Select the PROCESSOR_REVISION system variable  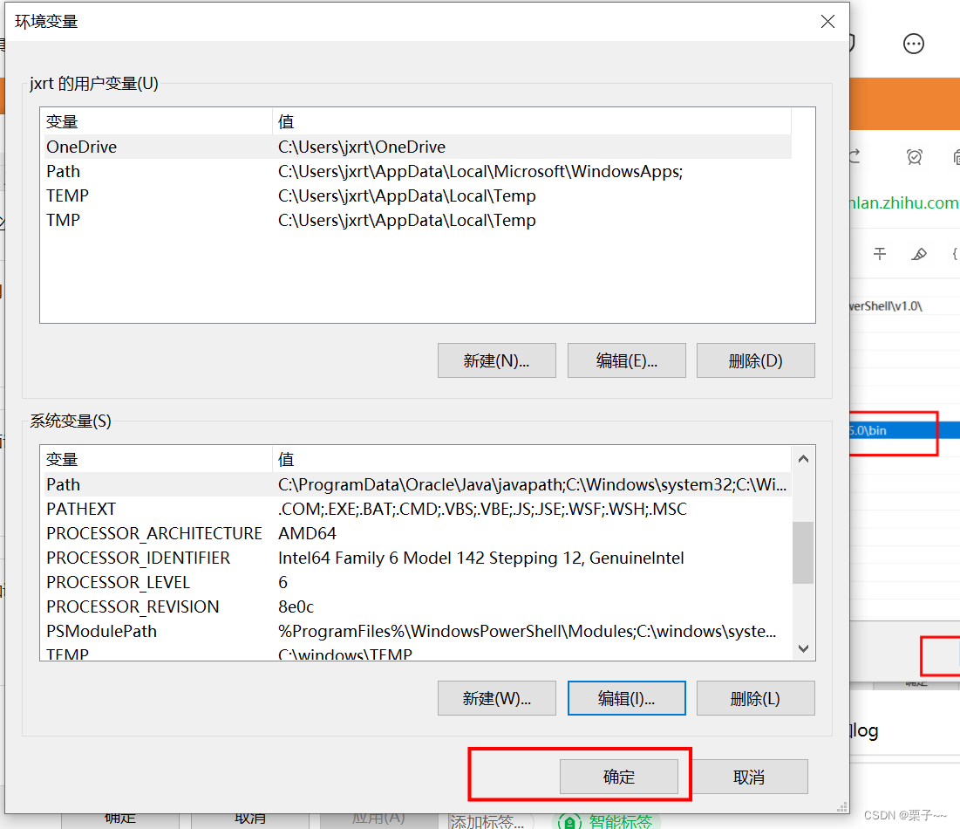point(416,607)
